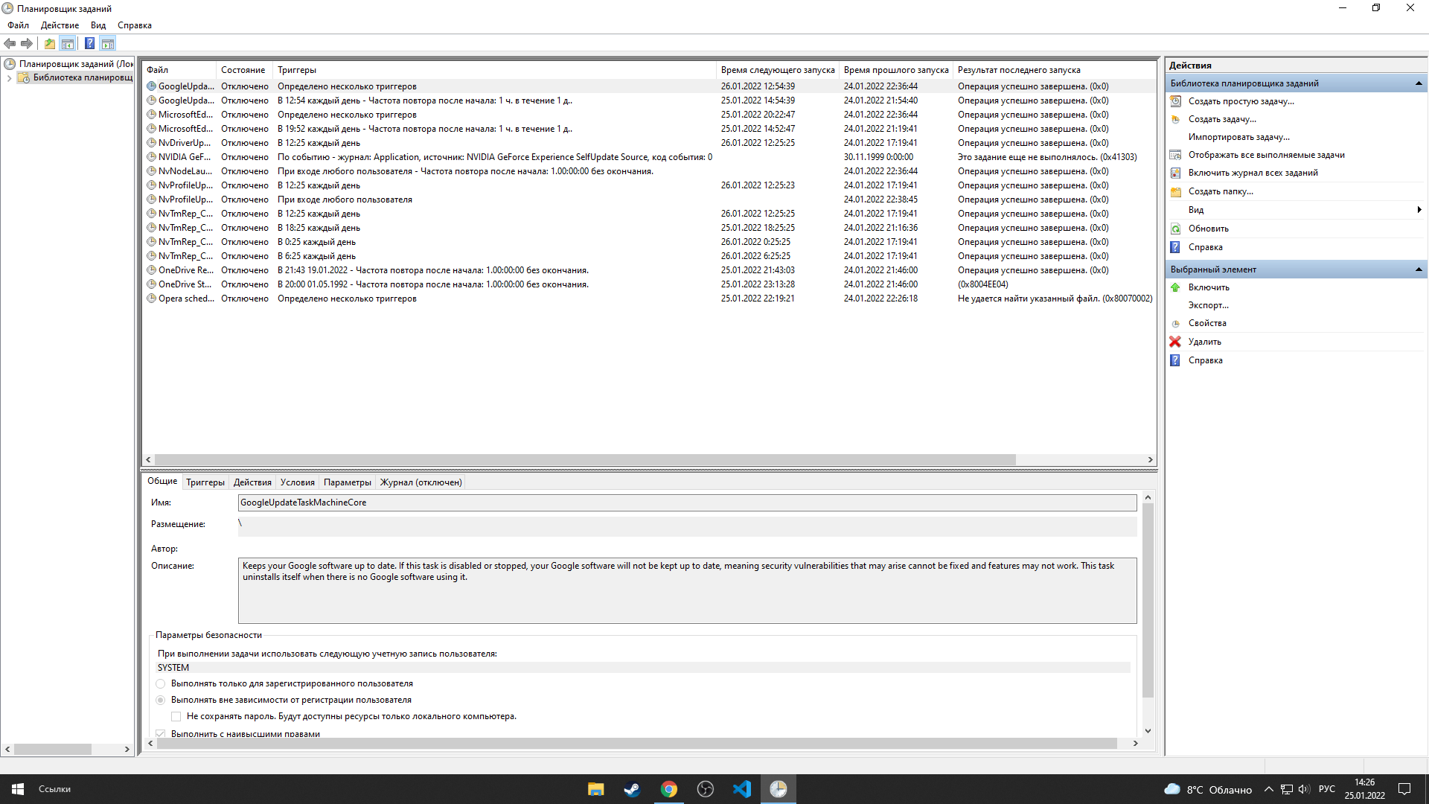Click the volume icon in system tray

(1304, 789)
